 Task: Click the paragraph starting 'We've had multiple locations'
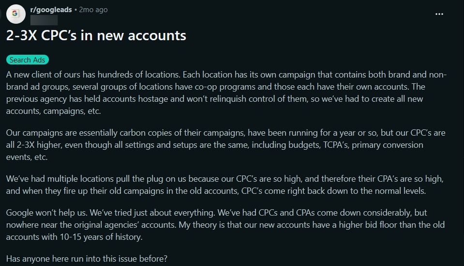pyautogui.click(x=225, y=185)
